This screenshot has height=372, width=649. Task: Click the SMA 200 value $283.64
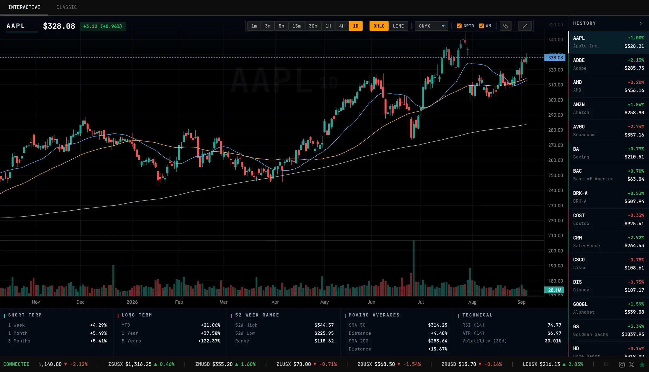tap(438, 341)
